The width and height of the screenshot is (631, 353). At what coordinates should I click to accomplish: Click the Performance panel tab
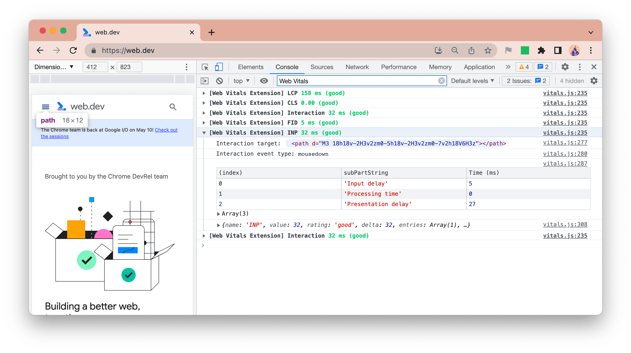398,67
